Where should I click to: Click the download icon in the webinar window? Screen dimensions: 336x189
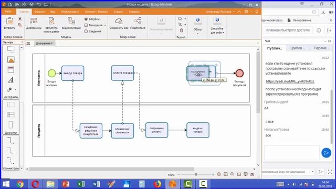[x=323, y=13]
